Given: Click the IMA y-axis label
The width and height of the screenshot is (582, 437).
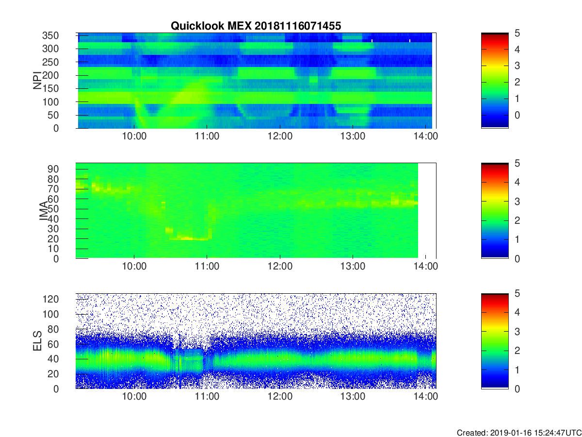Looking at the screenshot, I should point(43,210).
